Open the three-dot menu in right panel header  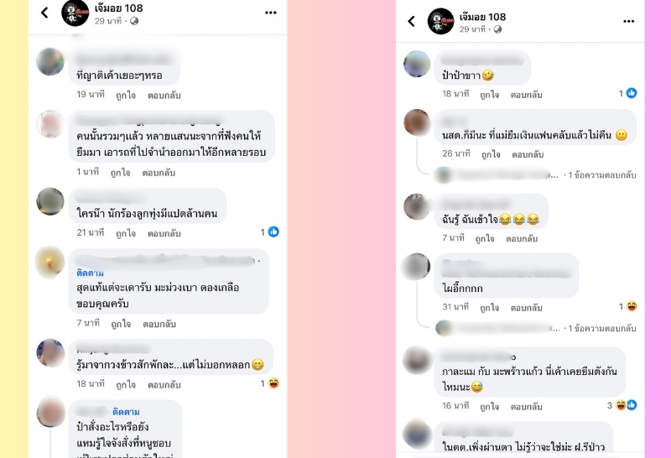[628, 21]
